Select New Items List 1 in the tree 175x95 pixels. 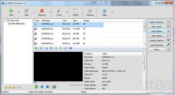point(18,24)
